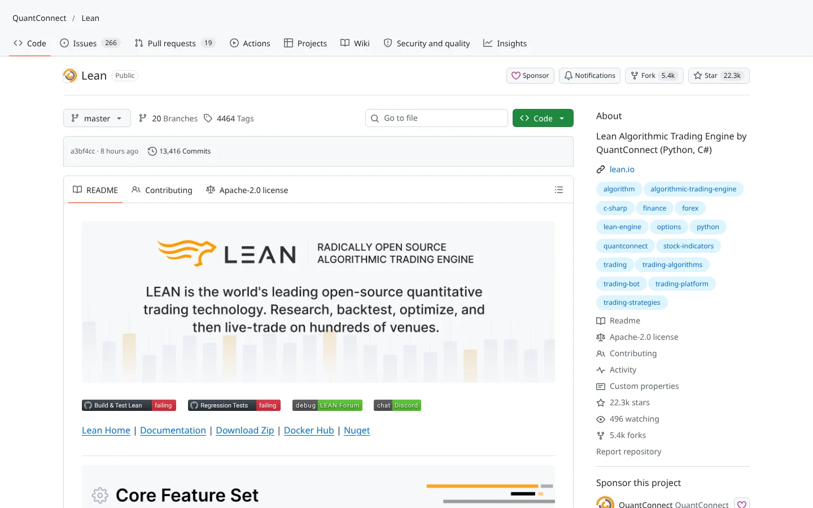
Task: Click the Build & Test Lean badge
Action: pos(129,405)
